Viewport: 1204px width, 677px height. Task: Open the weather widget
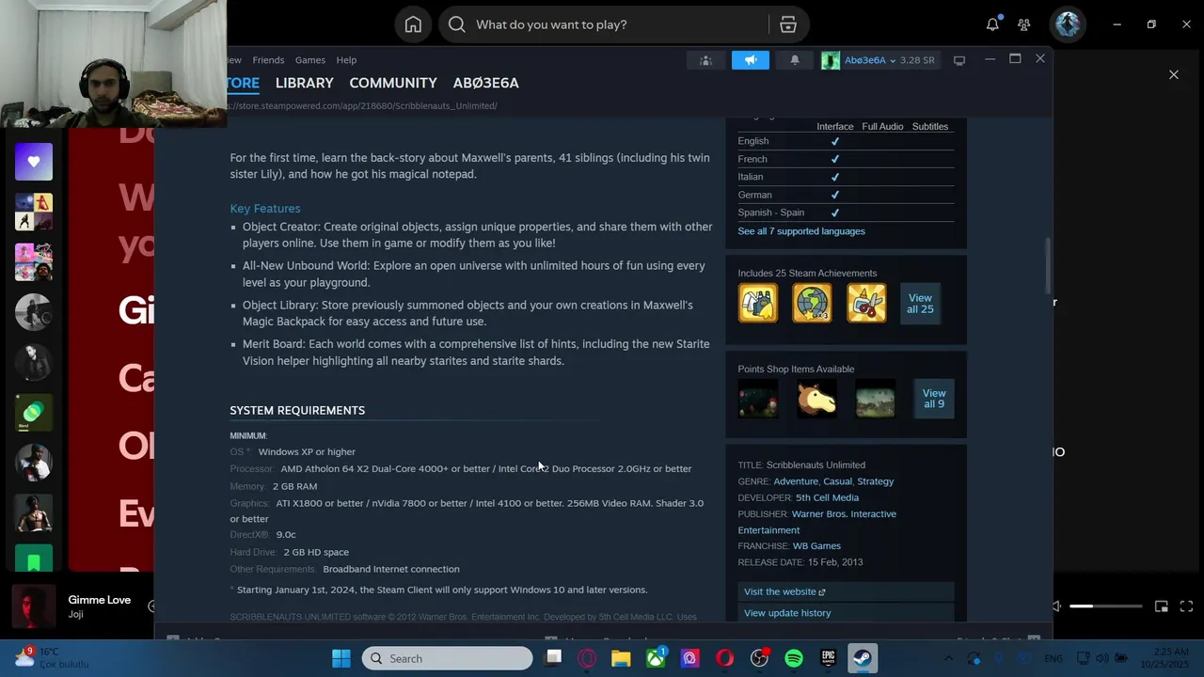click(x=52, y=657)
